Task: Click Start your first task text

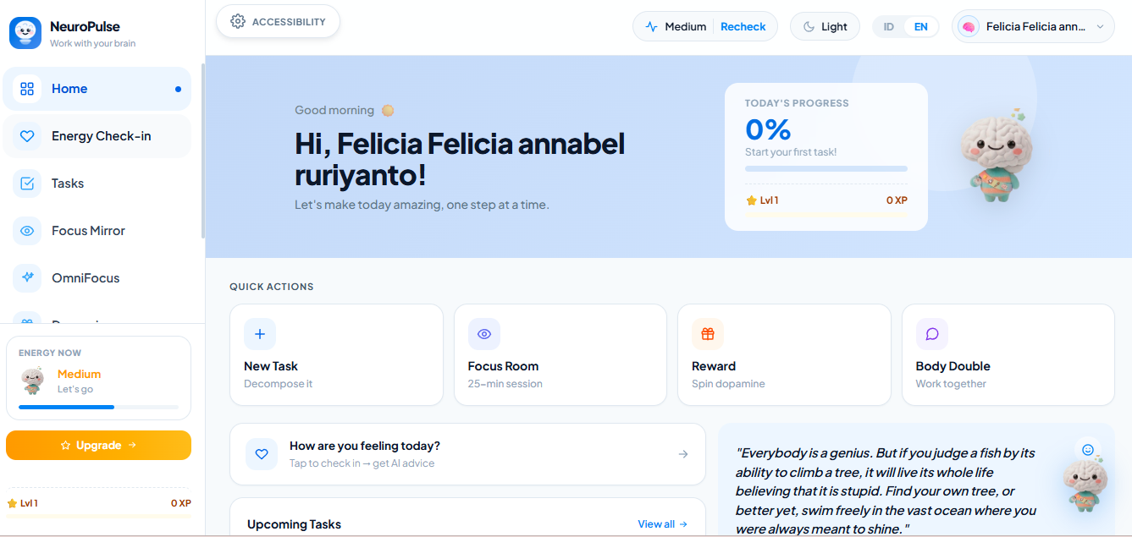Action: [x=791, y=152]
